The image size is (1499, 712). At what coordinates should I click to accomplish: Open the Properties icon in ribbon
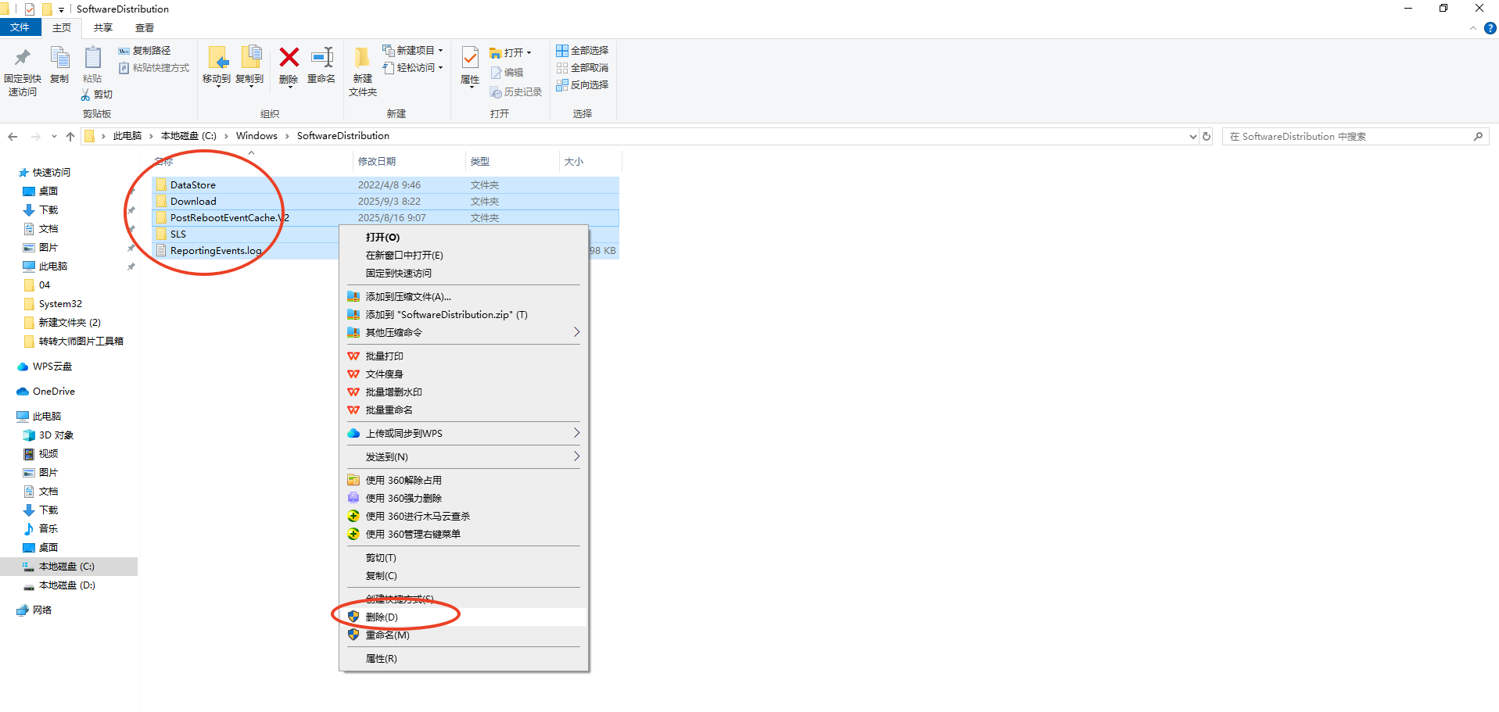(x=470, y=59)
